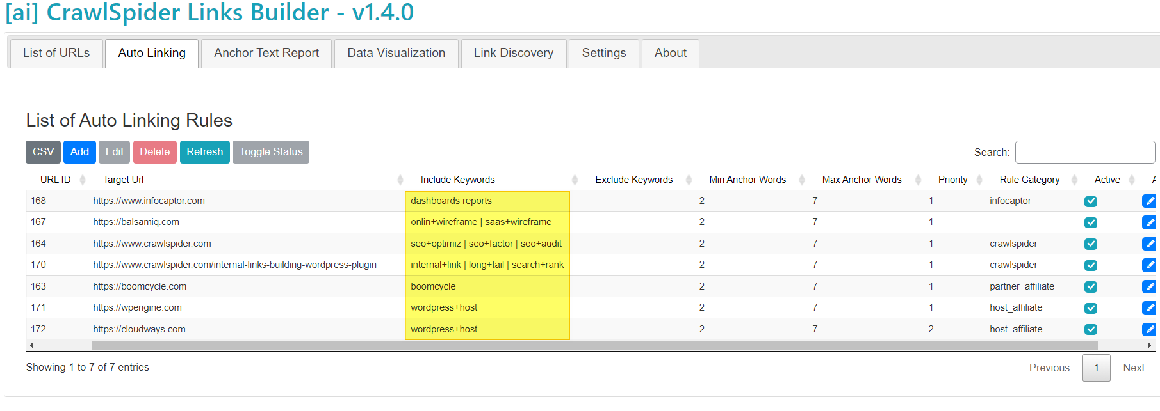Open the Settings tab
The width and height of the screenshot is (1160, 411).
point(604,53)
